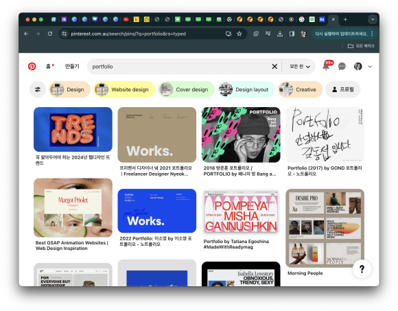Open the 모든 핀 filter dropdown
The width and height of the screenshot is (398, 311).
[x=299, y=67]
